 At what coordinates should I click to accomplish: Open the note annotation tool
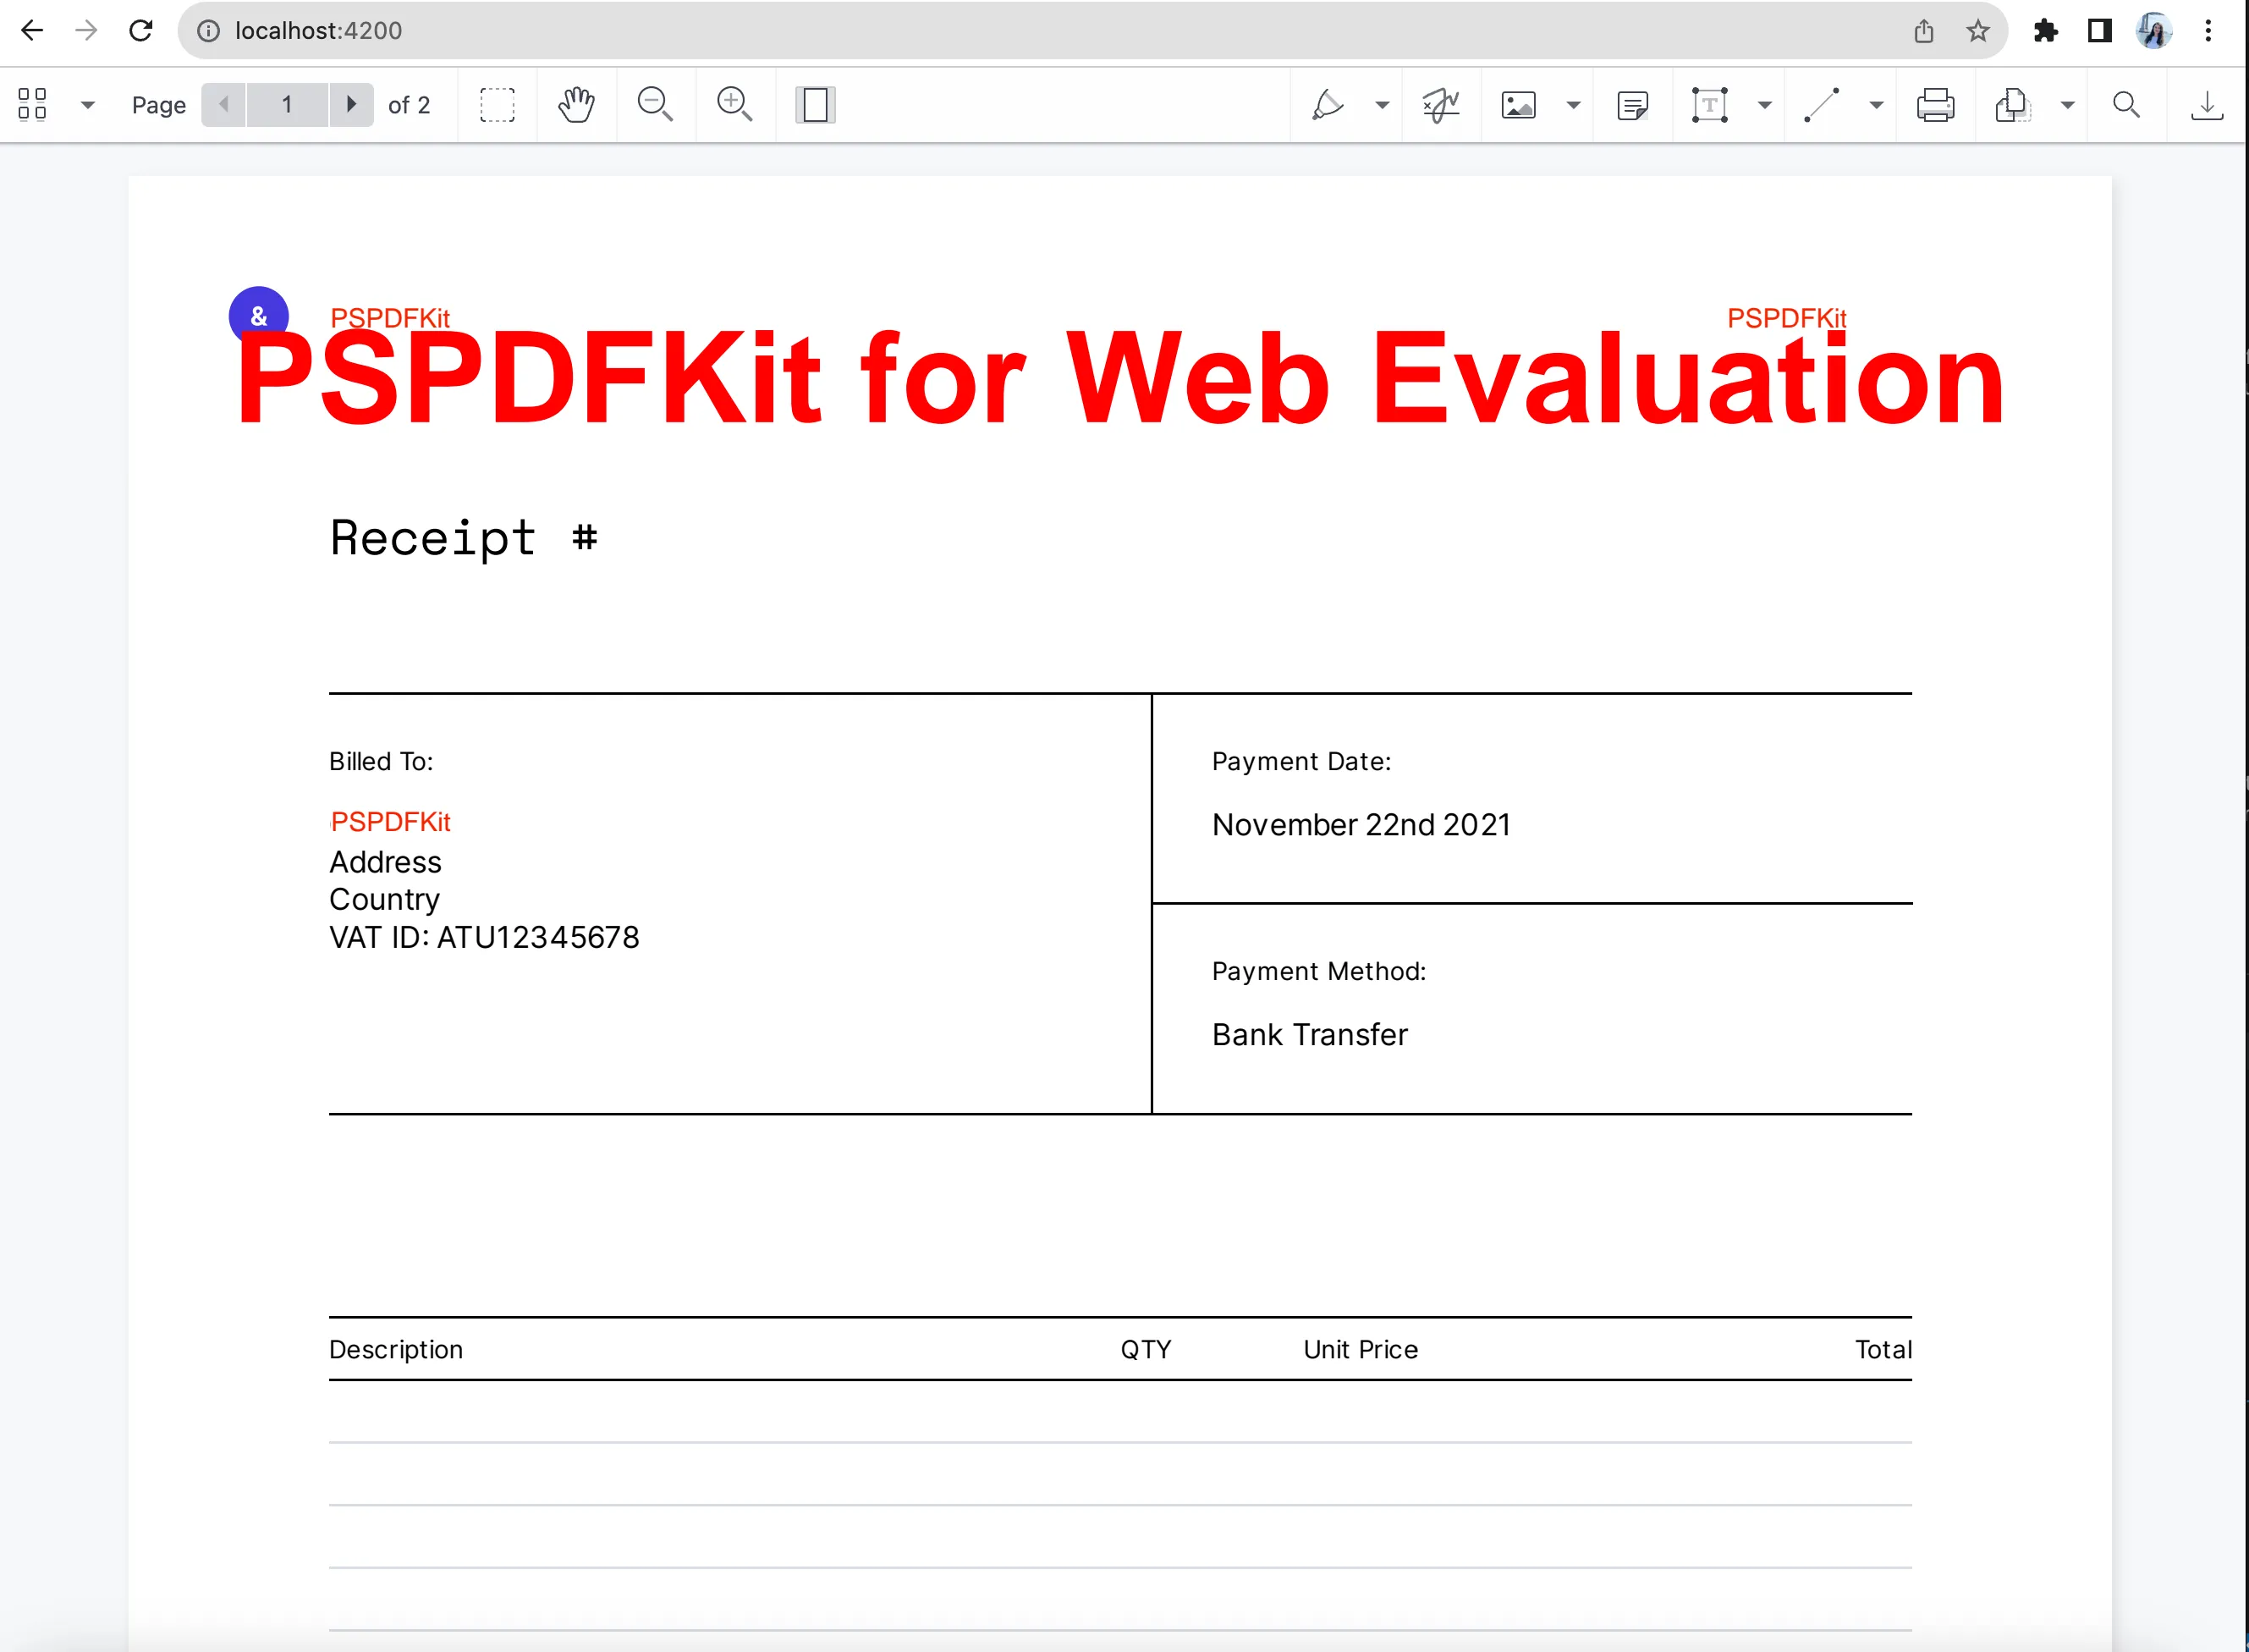1631,104
